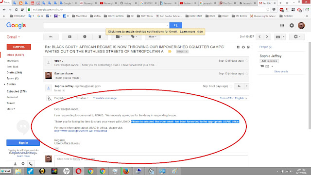The width and height of the screenshot is (311, 175).
Task: Open the Labels tag dropdown
Action: tap(134, 37)
